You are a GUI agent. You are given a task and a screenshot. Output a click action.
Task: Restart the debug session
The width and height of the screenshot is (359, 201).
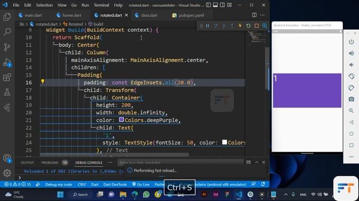coord(248,26)
